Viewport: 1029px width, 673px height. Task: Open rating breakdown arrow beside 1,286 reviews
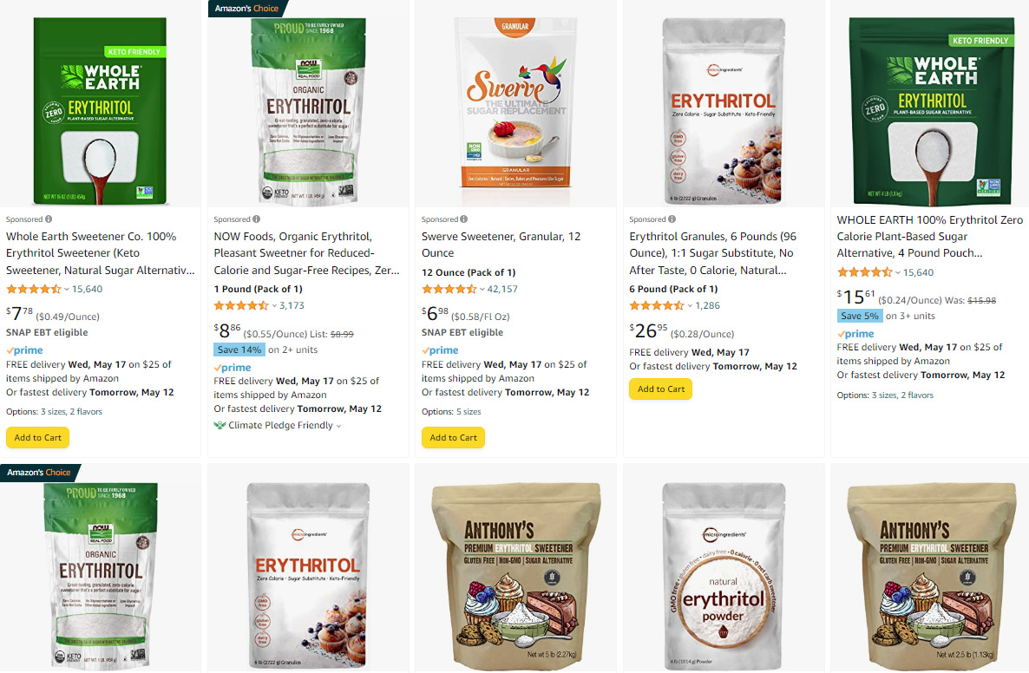[x=690, y=305]
